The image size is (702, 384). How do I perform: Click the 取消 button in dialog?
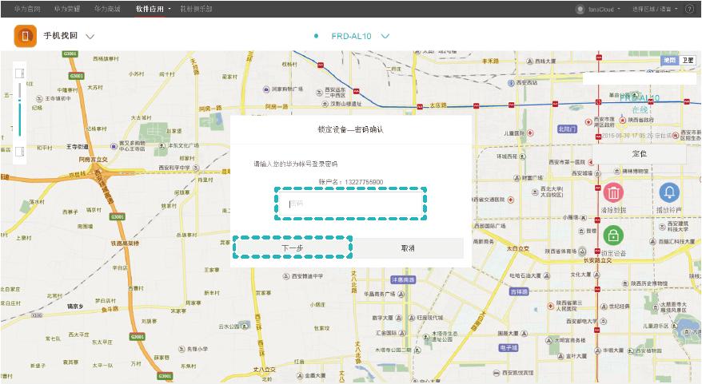click(x=408, y=247)
